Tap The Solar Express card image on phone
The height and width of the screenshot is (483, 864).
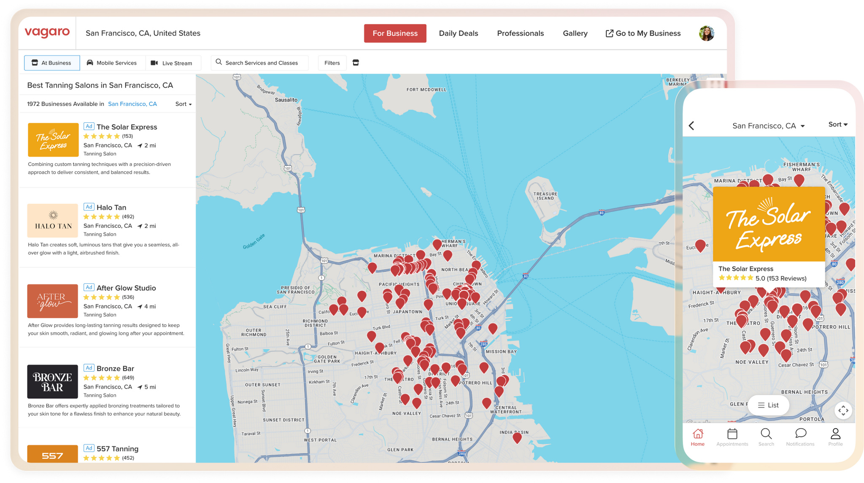769,224
